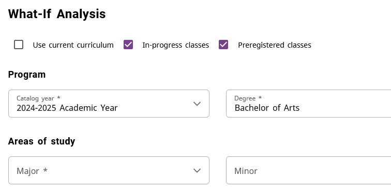Click the "Degree *" field label
The width and height of the screenshot is (391, 189).
[248, 98]
